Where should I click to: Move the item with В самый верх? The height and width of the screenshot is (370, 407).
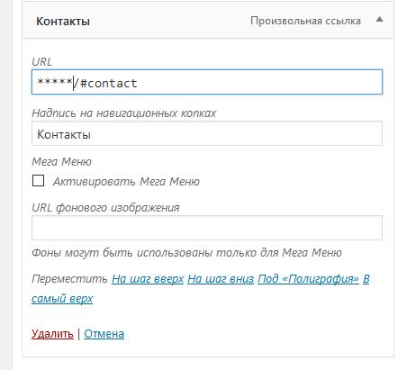(x=62, y=298)
